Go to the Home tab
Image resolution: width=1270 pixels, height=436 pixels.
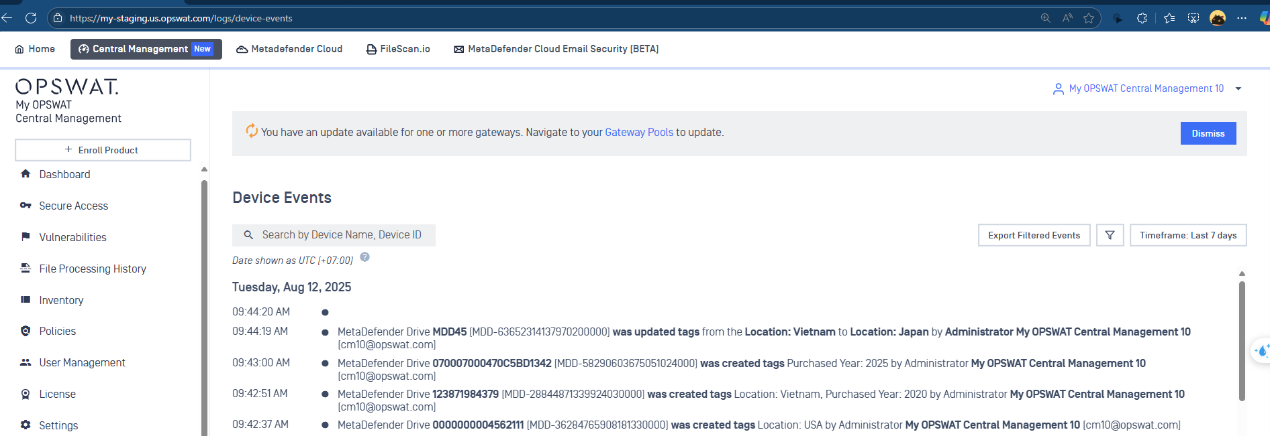(35, 49)
